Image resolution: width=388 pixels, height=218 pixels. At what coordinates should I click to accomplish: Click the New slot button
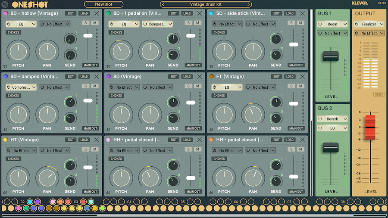pyautogui.click(x=103, y=4)
